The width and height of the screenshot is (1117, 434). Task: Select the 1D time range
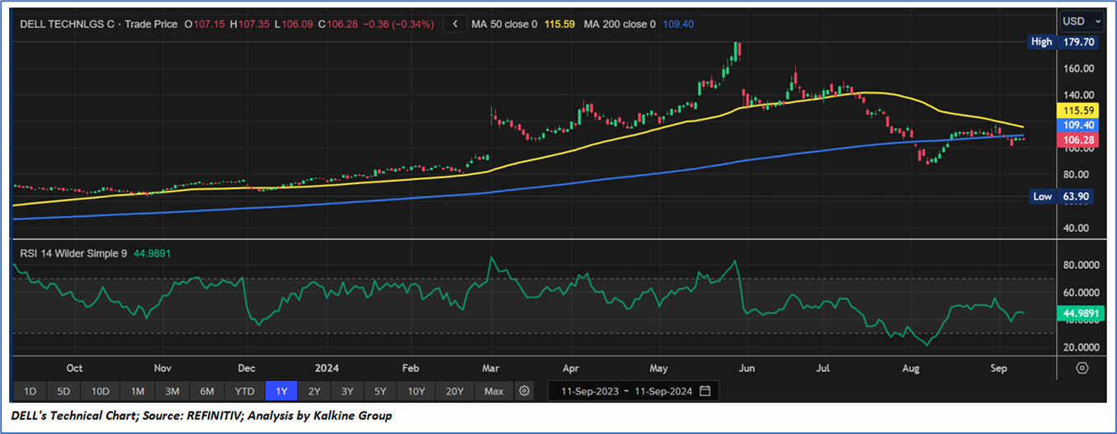pos(29,390)
